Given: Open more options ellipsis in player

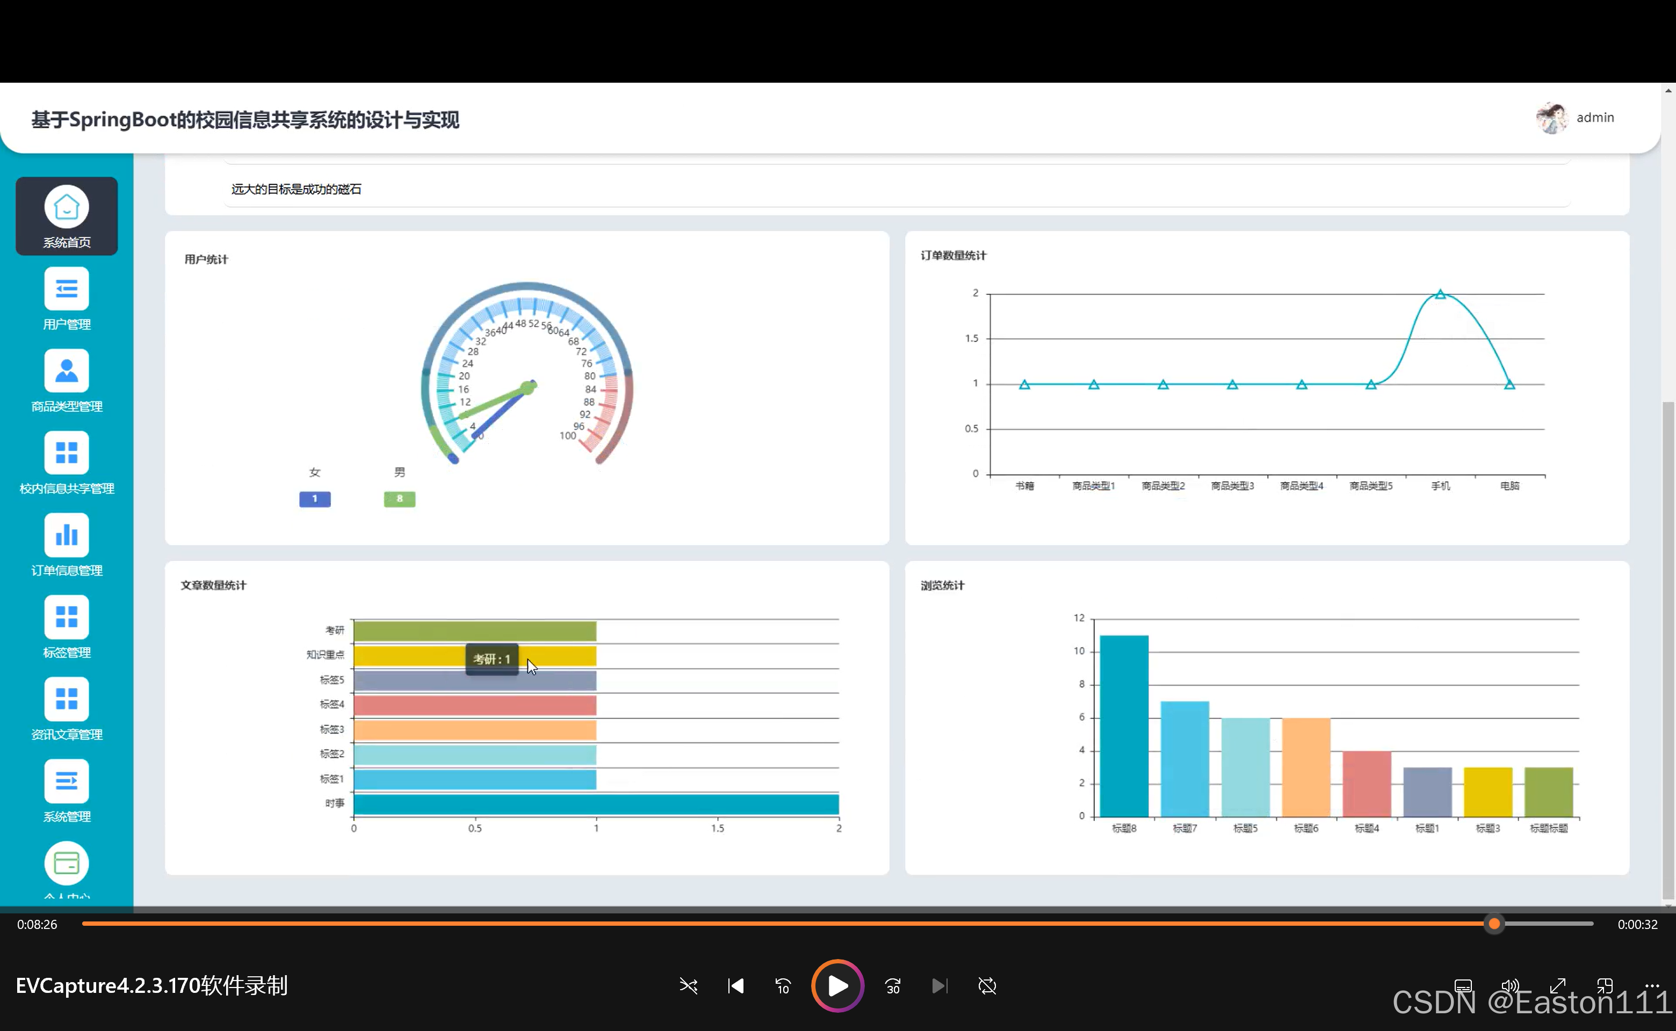Looking at the screenshot, I should [x=1651, y=985].
